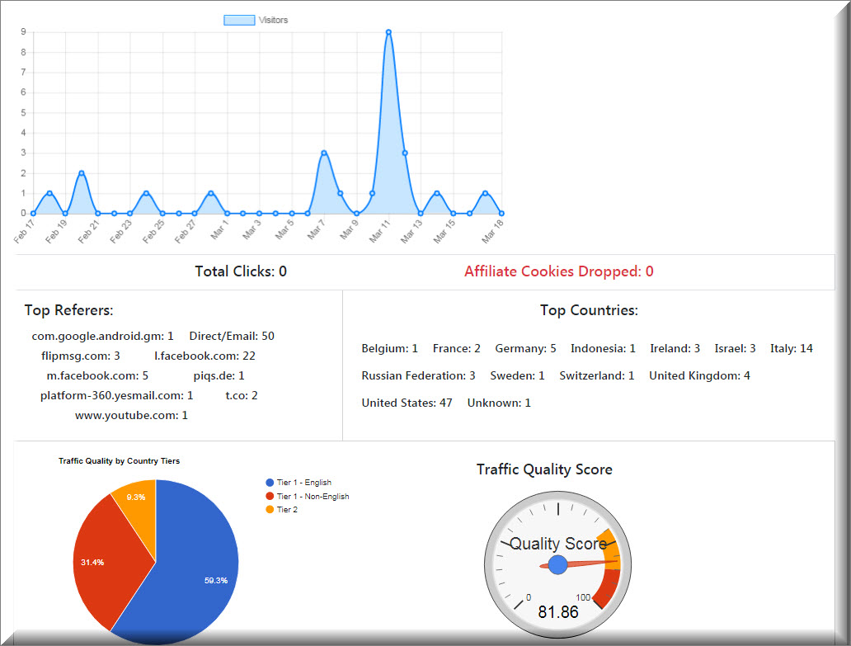Click the 81.86 quality score value
Viewport: 851px width, 646px height.
(558, 612)
